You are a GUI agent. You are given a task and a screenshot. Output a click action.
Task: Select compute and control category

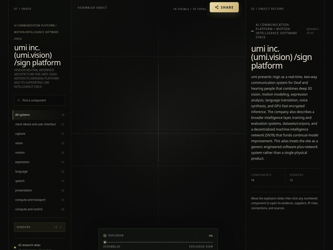click(x=39, y=209)
